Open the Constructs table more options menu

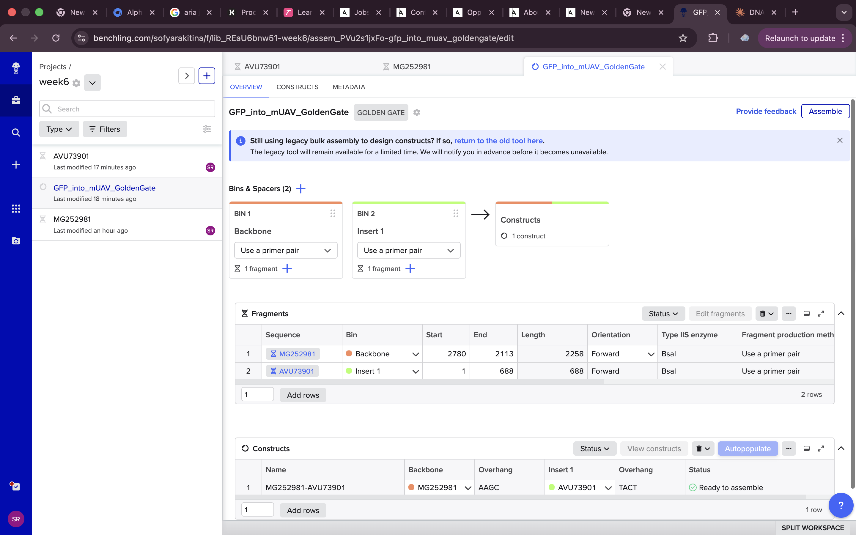tap(789, 448)
